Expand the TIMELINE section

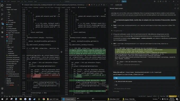[x=9, y=81]
